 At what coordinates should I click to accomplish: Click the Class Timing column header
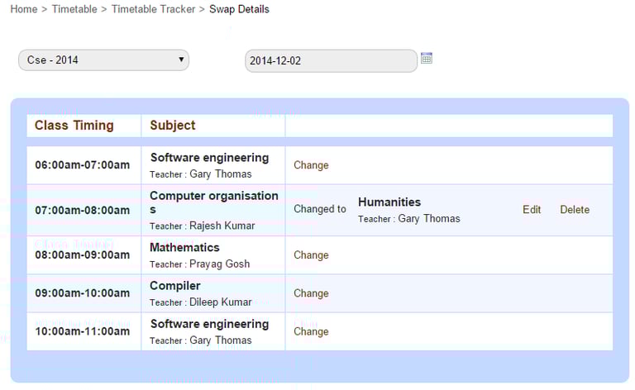pyautogui.click(x=74, y=126)
